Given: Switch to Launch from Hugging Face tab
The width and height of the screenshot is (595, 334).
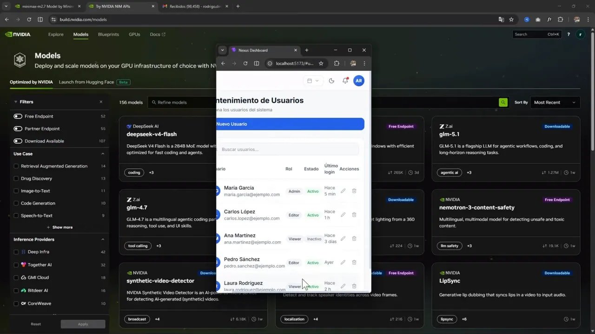Looking at the screenshot, I should (86, 82).
